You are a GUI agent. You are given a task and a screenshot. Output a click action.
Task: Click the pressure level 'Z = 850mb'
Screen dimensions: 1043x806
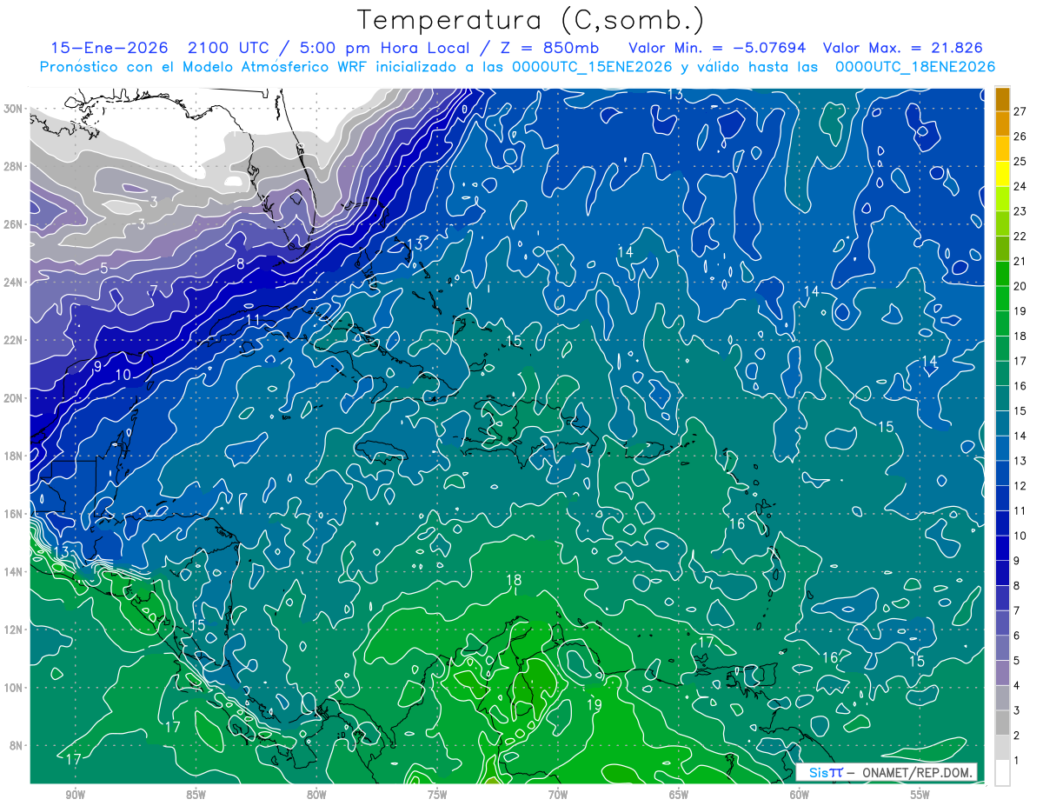[x=549, y=48]
